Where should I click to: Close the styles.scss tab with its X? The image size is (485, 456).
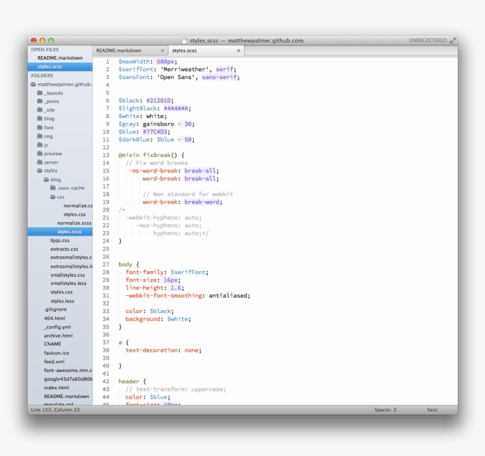tap(238, 51)
